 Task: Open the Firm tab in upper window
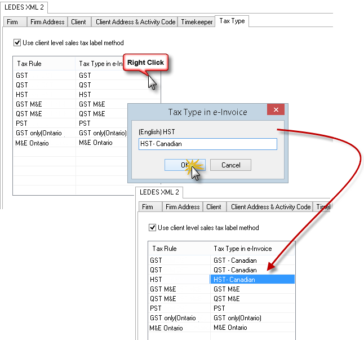pos(15,22)
